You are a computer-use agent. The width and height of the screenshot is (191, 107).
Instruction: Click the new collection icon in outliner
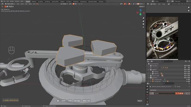click(x=189, y=62)
